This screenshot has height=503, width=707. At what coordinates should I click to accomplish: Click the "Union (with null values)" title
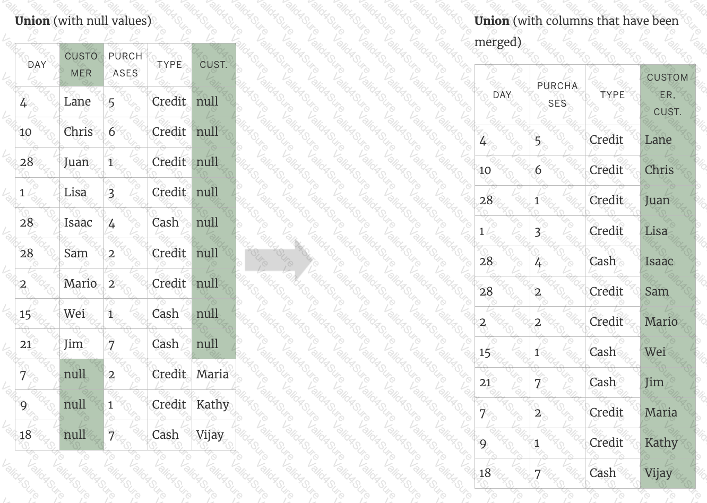(83, 21)
